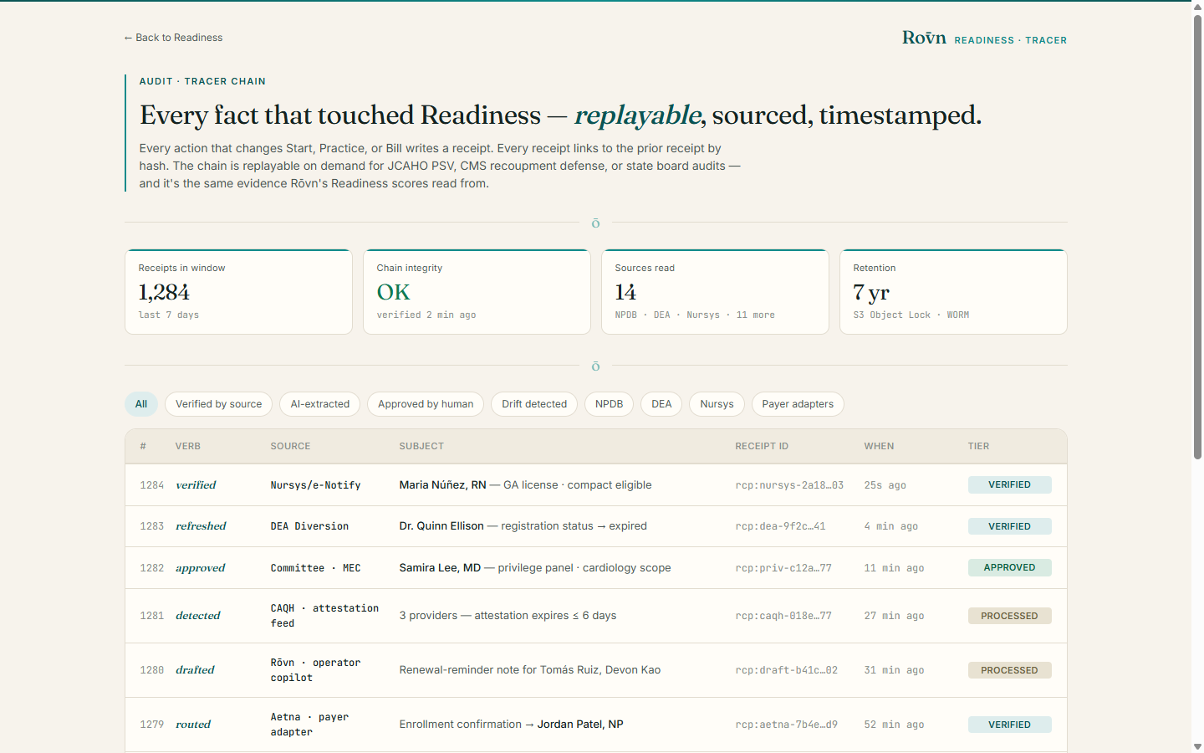Click VERIFIED badge on Nursys/e-Notify row
Screen dimensions: 1204x753
(x=1009, y=485)
